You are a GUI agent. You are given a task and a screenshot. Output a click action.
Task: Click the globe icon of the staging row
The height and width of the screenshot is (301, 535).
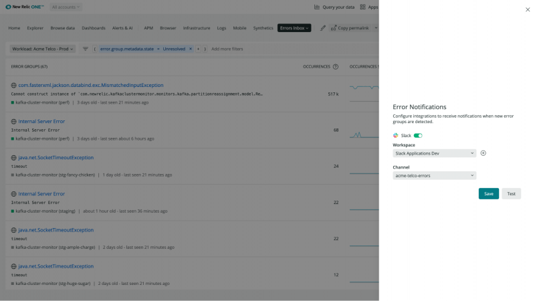(13, 194)
